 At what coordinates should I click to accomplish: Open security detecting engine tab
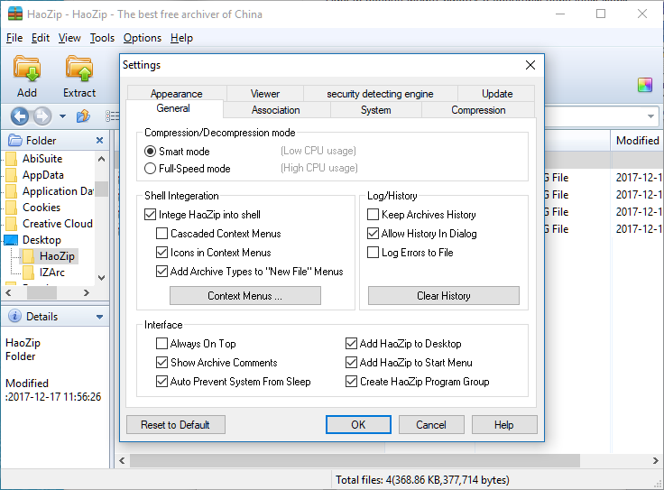click(381, 94)
